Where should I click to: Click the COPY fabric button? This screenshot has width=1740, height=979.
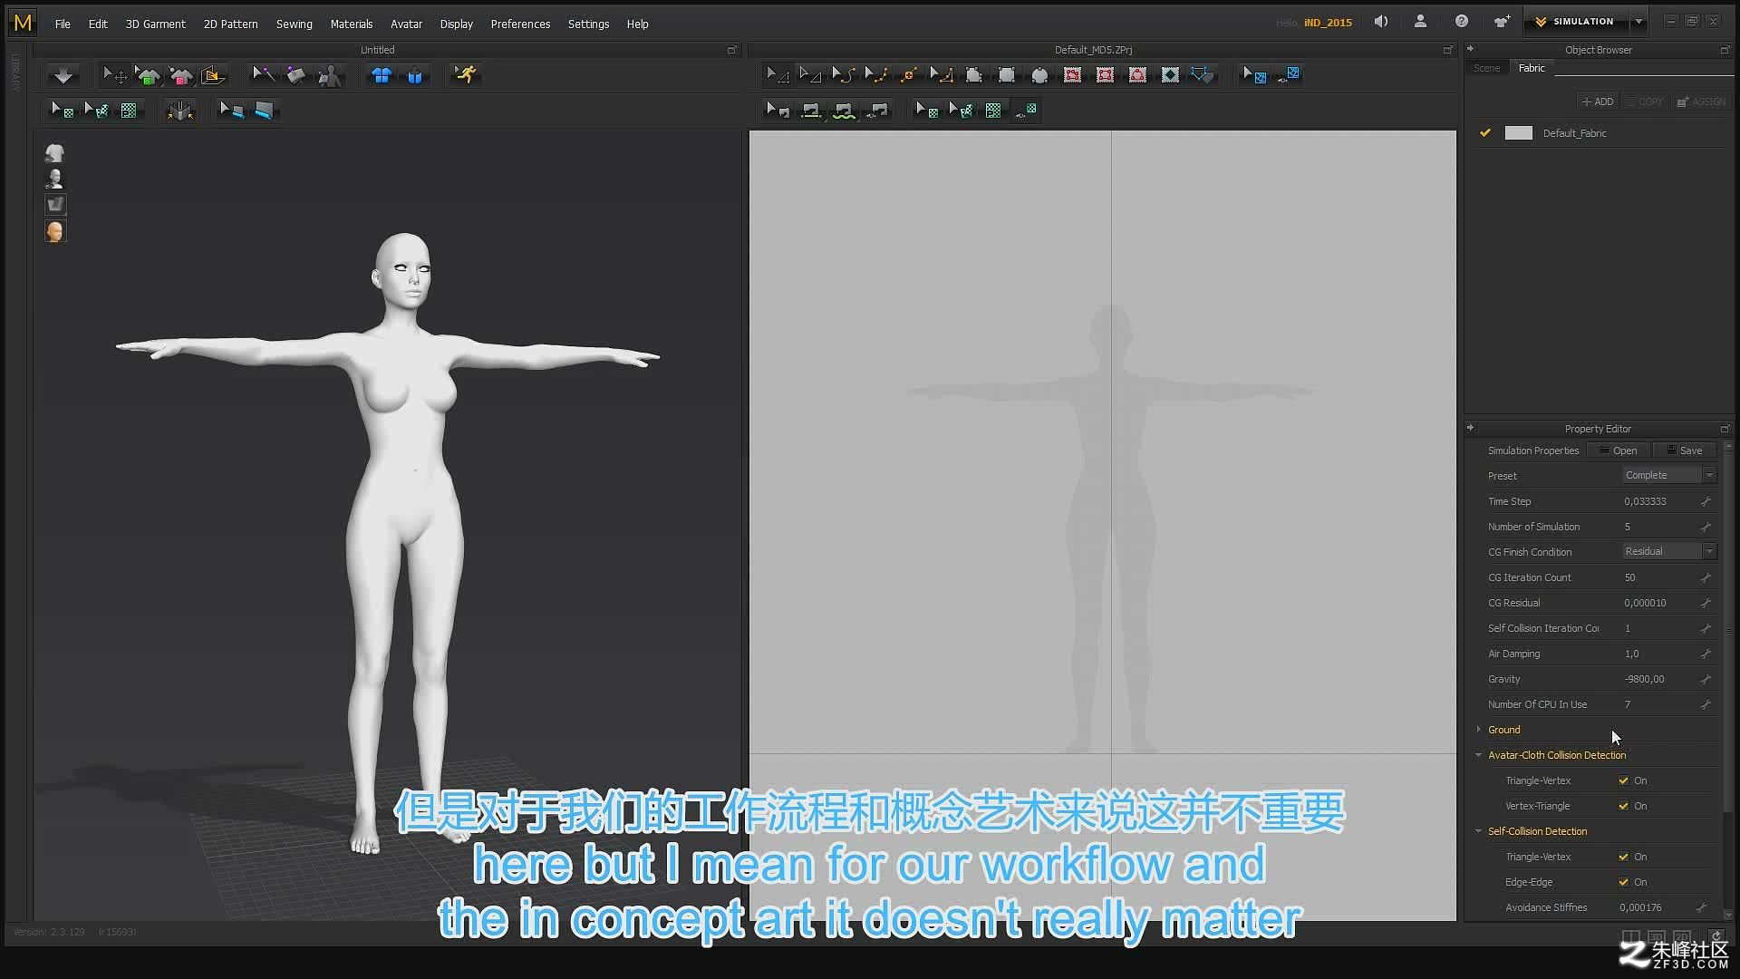pyautogui.click(x=1645, y=102)
